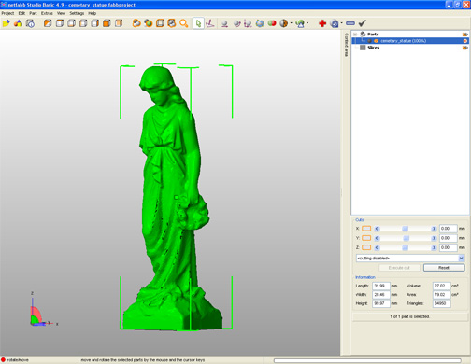Click the Length value field
The height and width of the screenshot is (364, 471).
click(381, 286)
